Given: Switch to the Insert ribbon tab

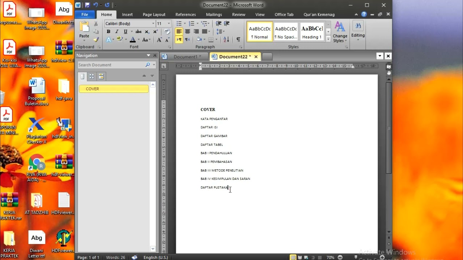Looking at the screenshot, I should pyautogui.click(x=127, y=14).
